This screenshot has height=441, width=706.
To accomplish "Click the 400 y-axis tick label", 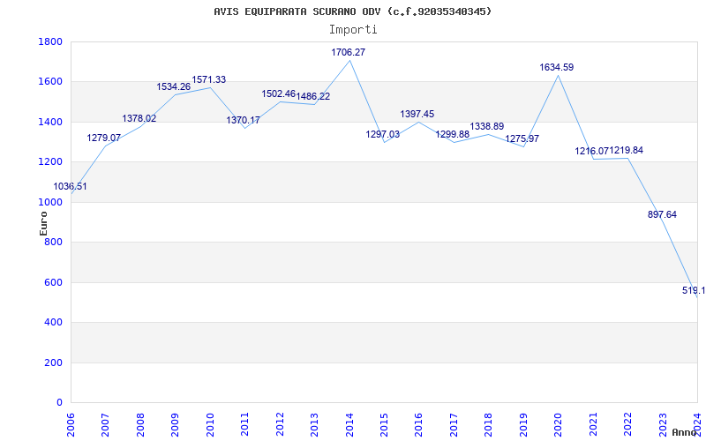I will pyautogui.click(x=53, y=323).
